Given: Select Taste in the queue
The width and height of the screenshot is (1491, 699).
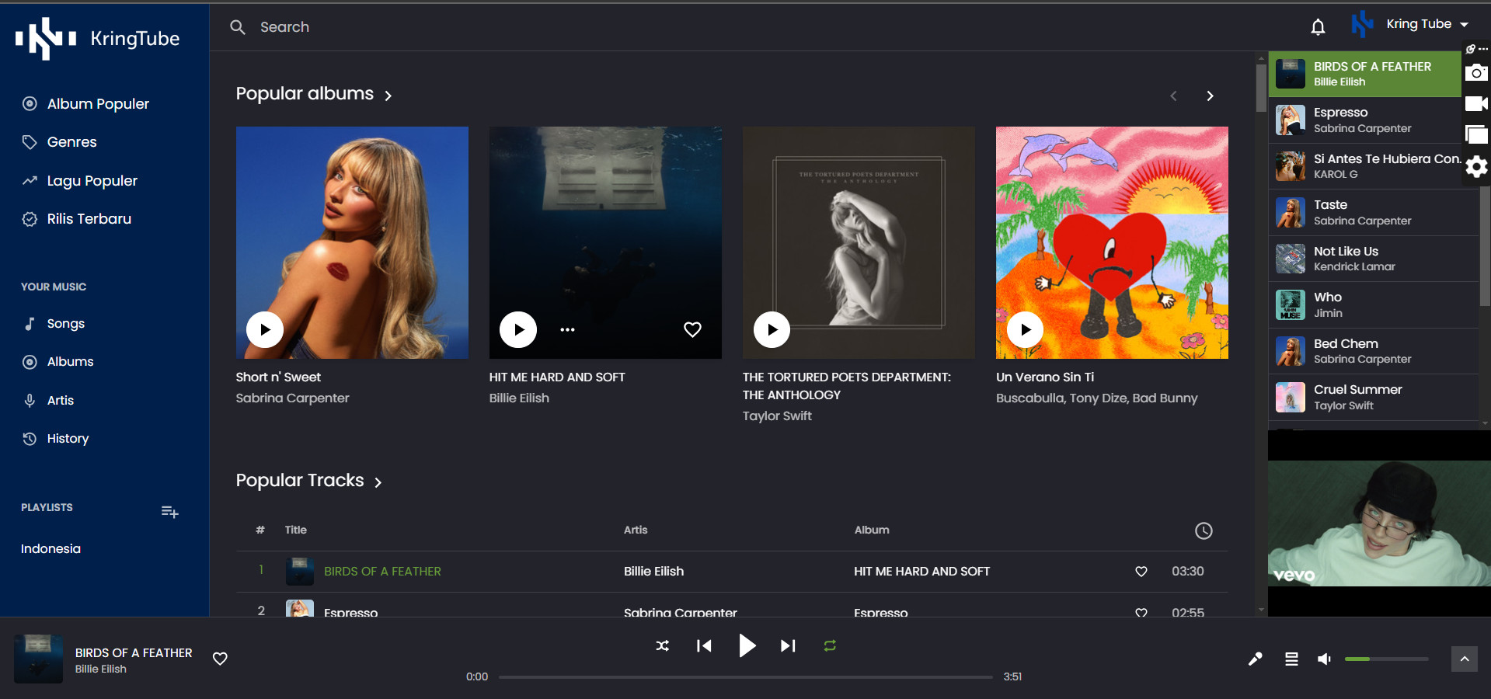Looking at the screenshot, I should [1374, 213].
